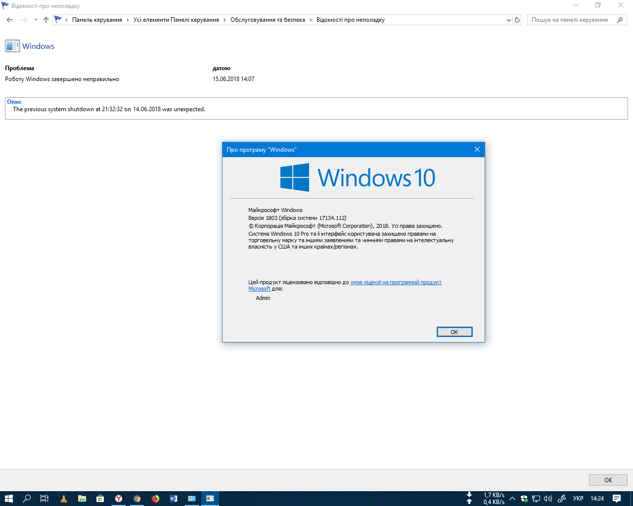
Task: Go up one level with up arrow
Action: coord(46,20)
